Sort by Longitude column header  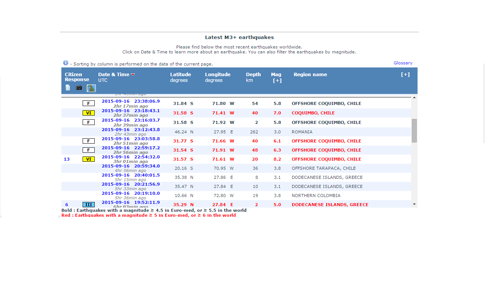[x=218, y=75]
